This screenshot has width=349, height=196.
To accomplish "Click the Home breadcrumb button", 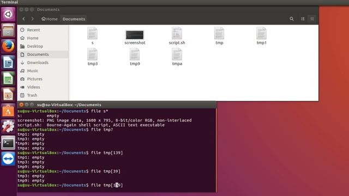I will pyautogui.click(x=50, y=19).
